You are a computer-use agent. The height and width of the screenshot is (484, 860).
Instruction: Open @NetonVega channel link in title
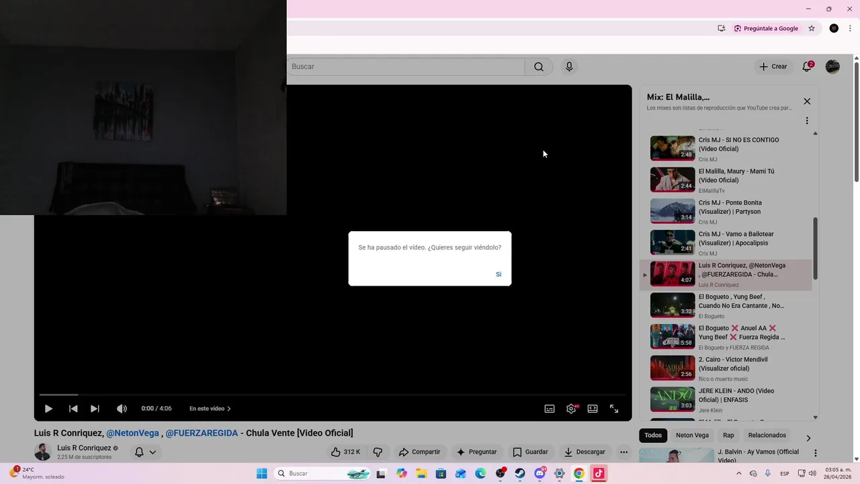point(132,433)
